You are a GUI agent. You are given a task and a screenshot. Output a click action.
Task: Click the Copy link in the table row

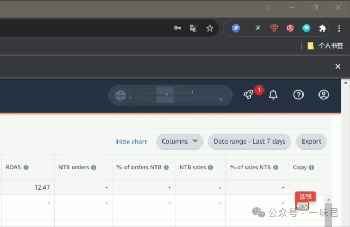(302, 206)
